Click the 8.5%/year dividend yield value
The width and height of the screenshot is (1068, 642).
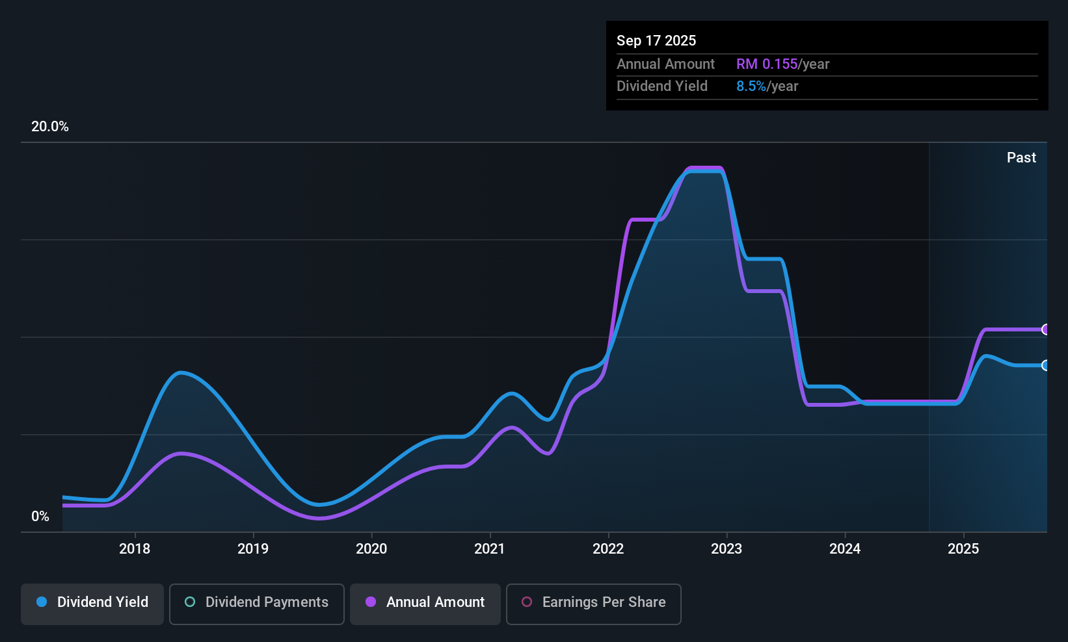point(767,86)
